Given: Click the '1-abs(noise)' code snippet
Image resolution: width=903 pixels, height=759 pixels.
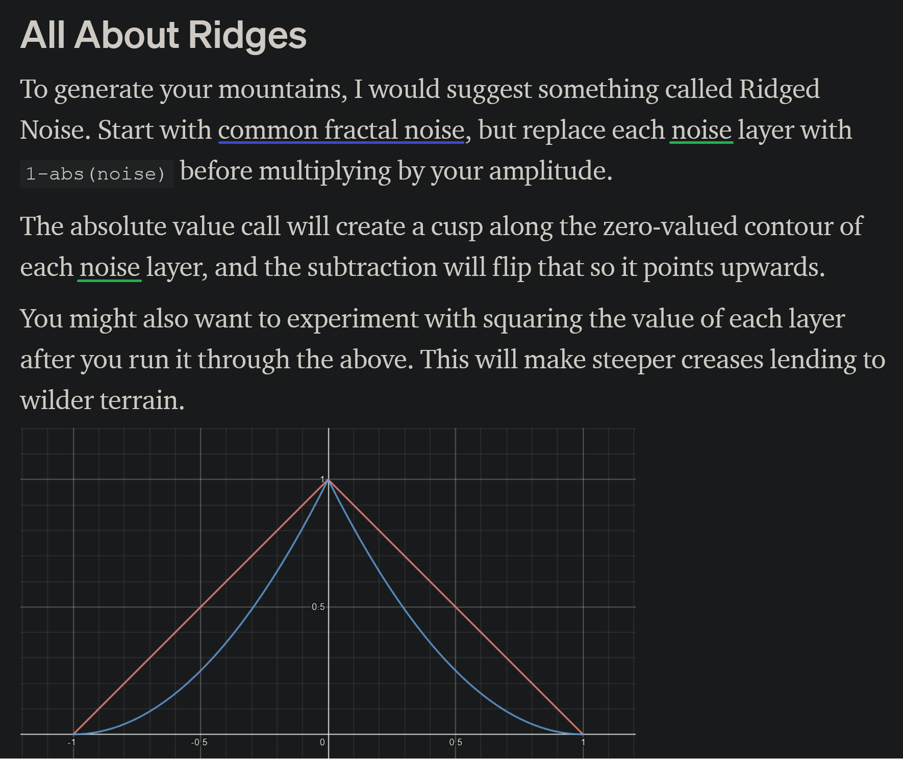Looking at the screenshot, I should [96, 174].
